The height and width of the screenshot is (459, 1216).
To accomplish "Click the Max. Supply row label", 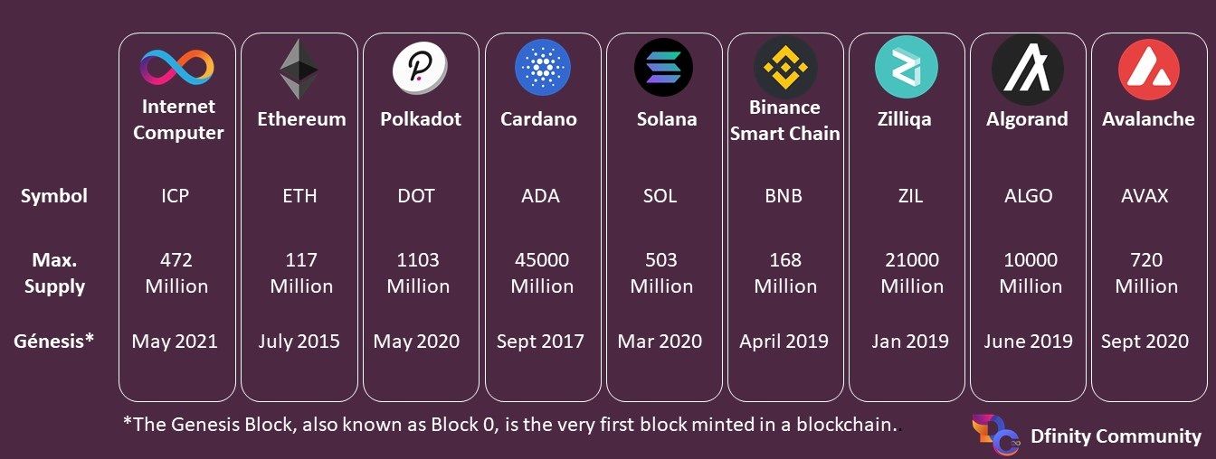I will [x=54, y=274].
